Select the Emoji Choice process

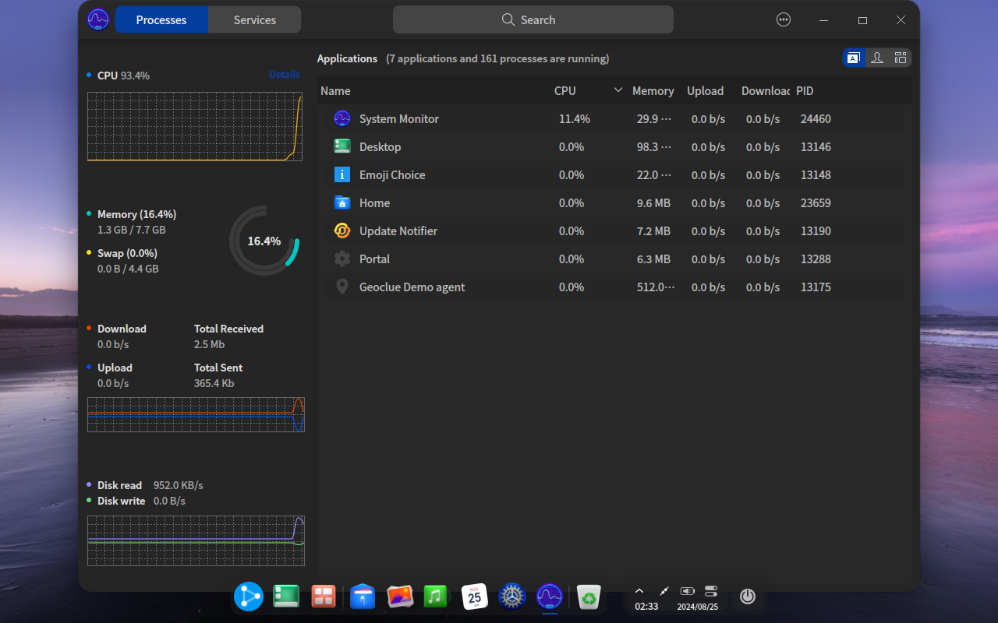tap(614, 175)
